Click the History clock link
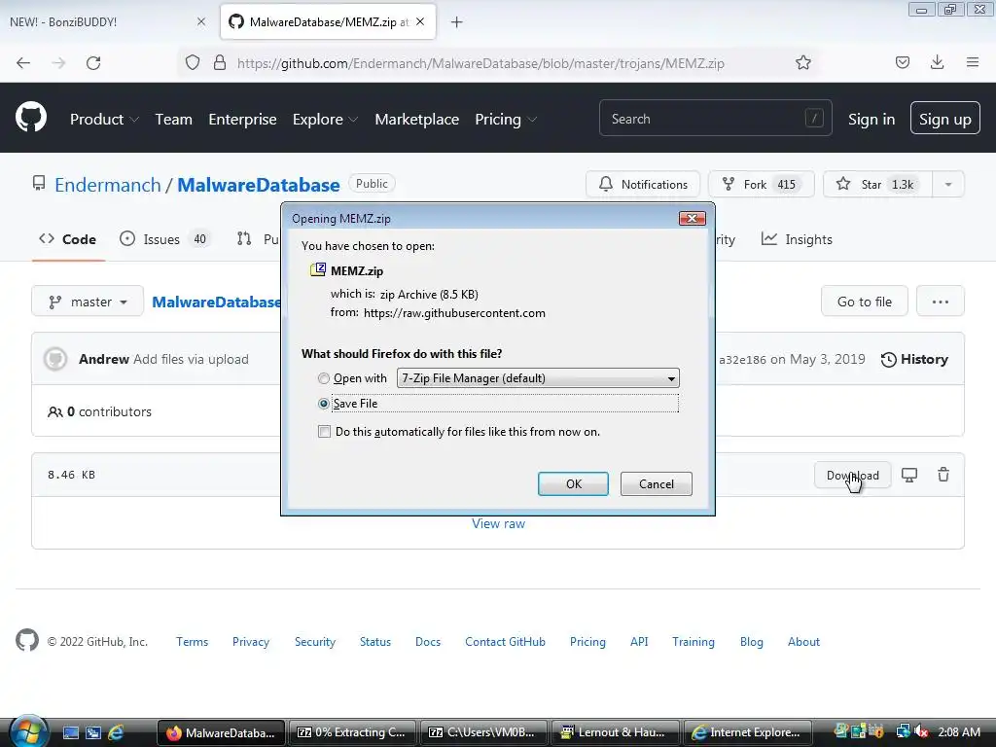The image size is (996, 747). click(914, 360)
